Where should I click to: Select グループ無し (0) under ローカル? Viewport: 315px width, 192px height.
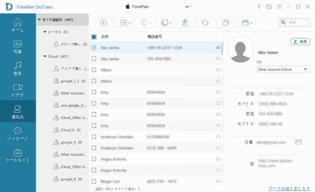(70, 44)
